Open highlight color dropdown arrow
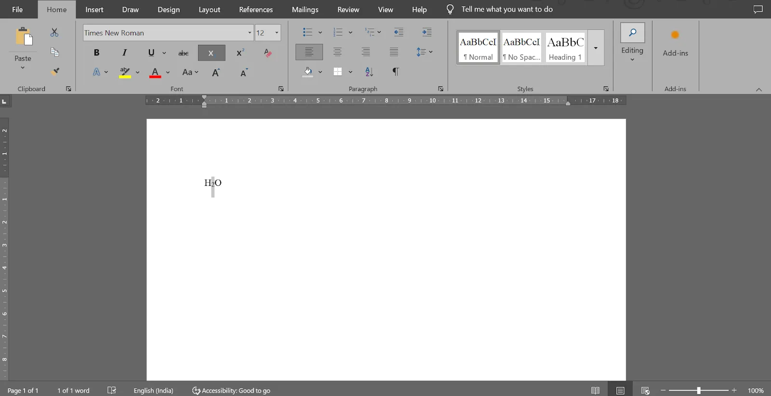771x396 pixels. pyautogui.click(x=137, y=72)
